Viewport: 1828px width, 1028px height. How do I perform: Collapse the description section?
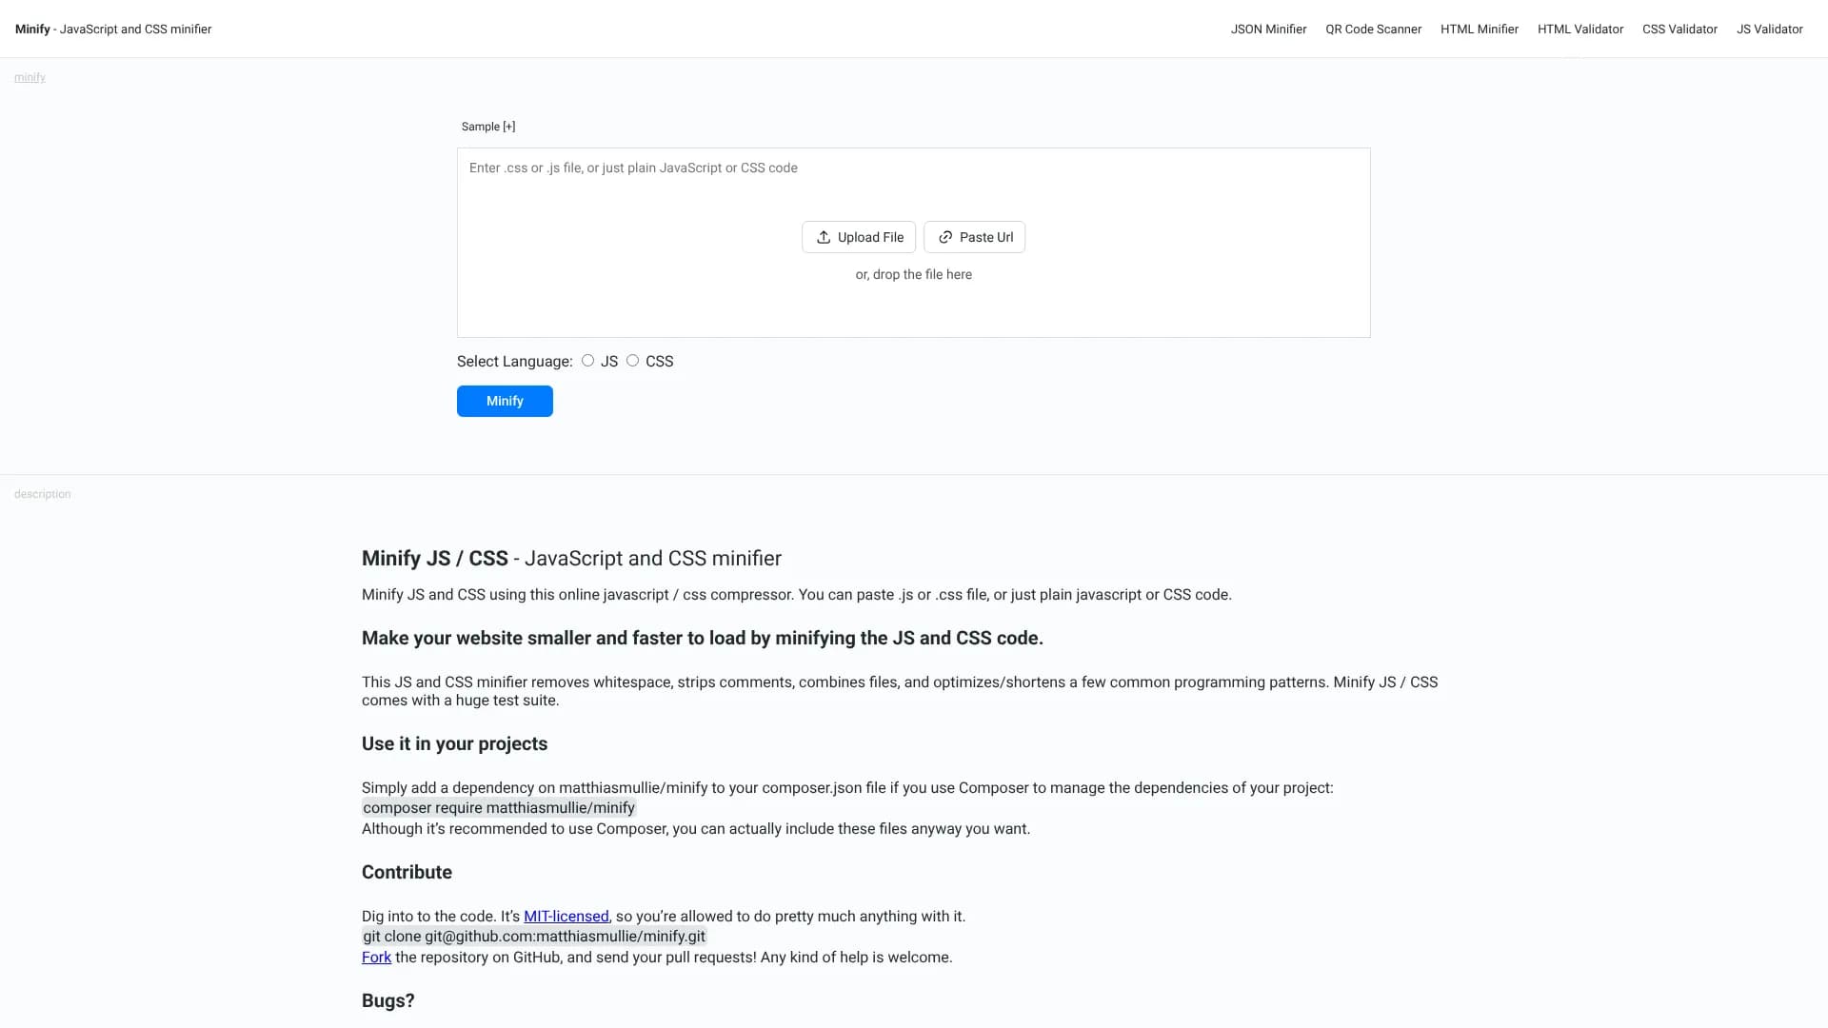41,493
